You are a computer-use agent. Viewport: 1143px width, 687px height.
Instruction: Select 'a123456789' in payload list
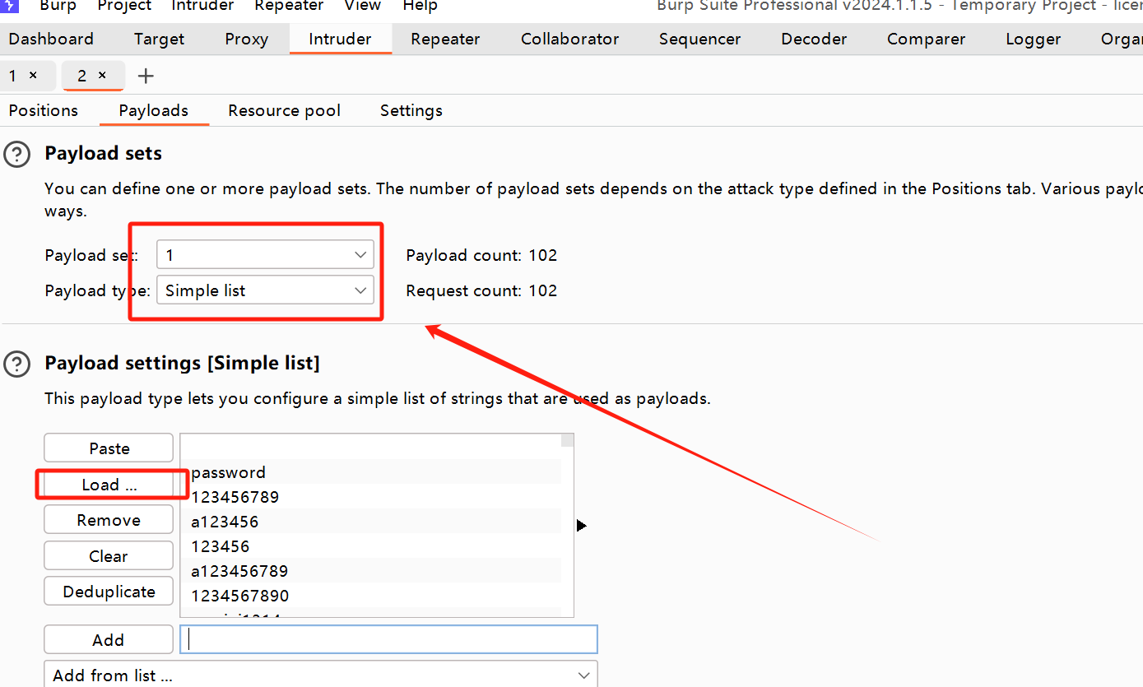370,571
